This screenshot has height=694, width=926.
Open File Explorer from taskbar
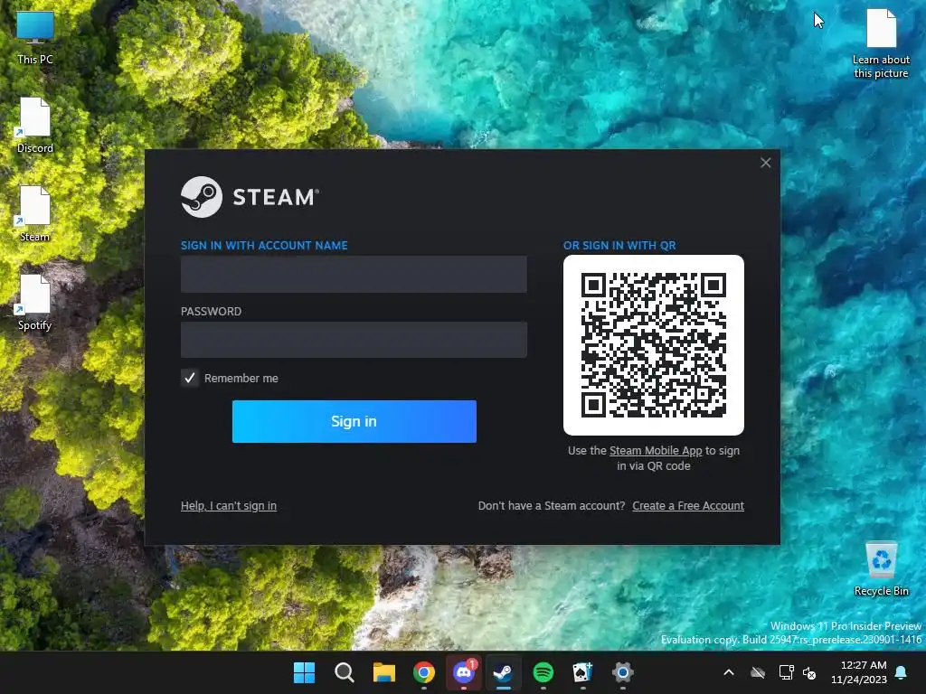point(383,672)
